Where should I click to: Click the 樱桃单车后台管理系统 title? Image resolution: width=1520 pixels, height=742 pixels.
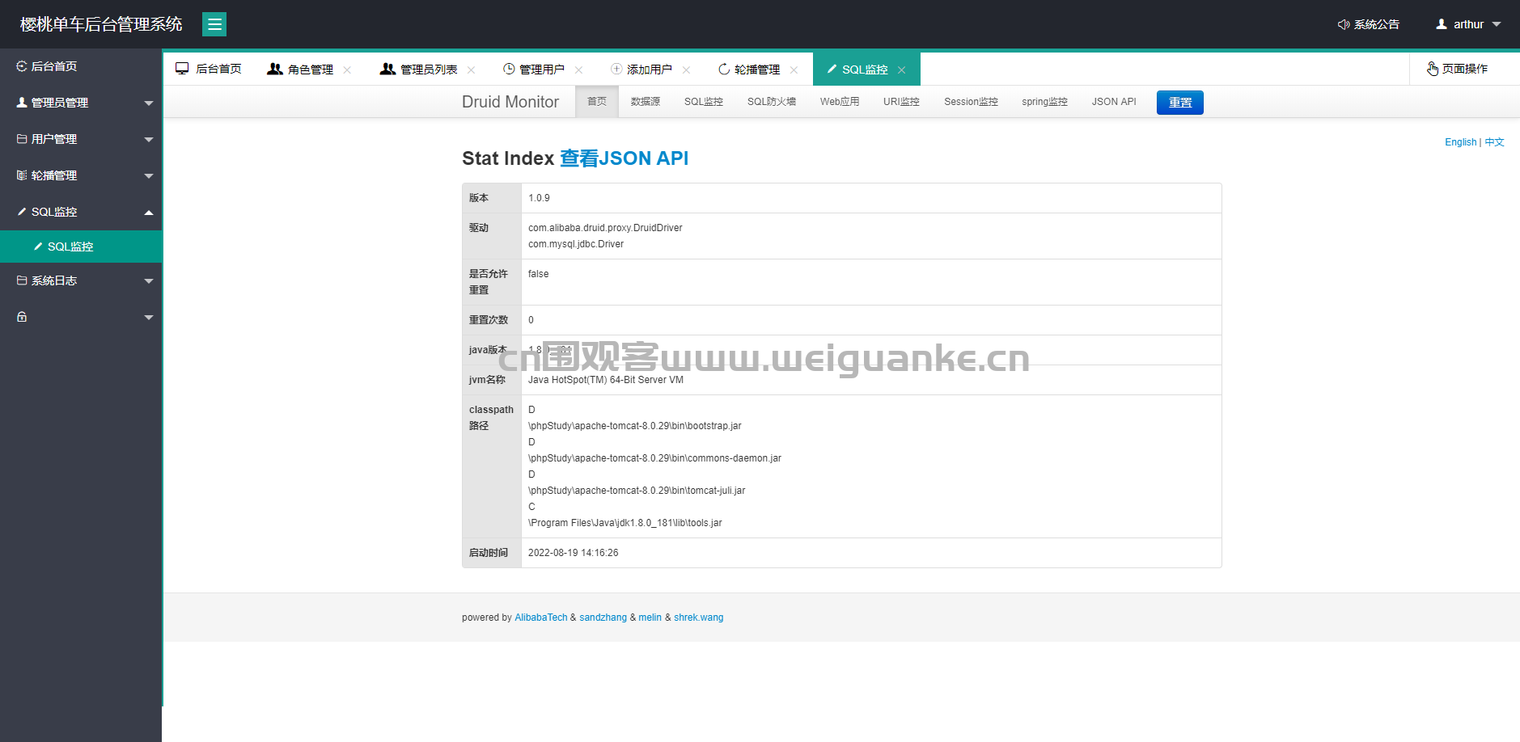point(101,24)
